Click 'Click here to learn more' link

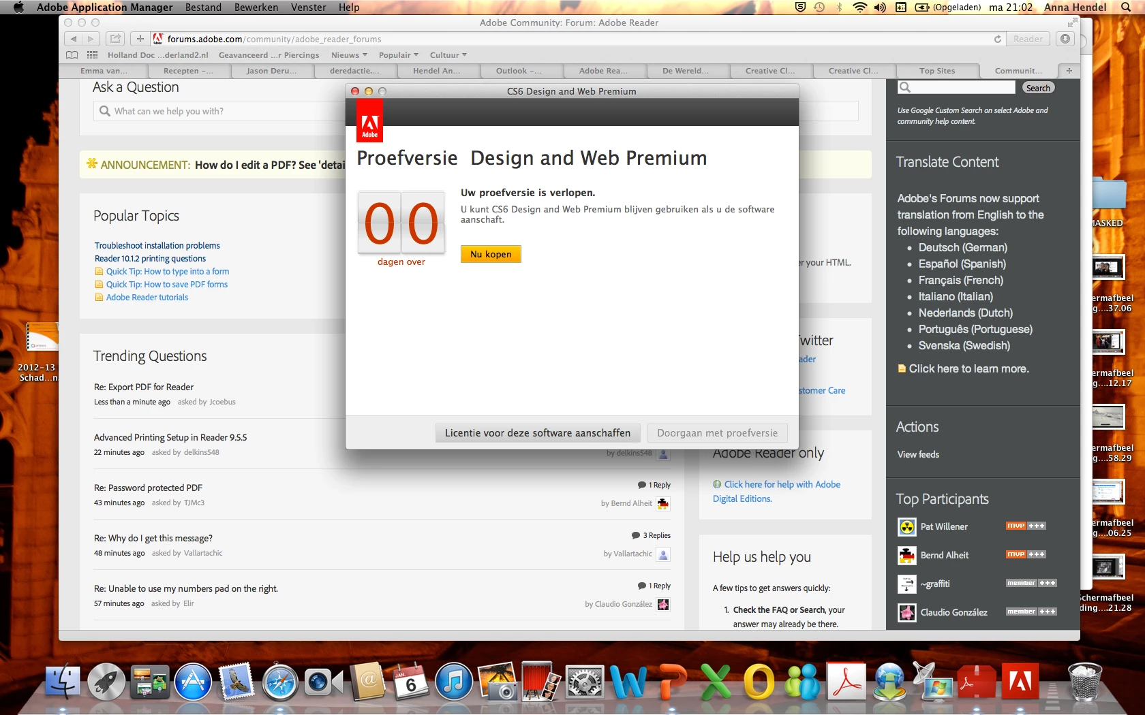pos(968,368)
